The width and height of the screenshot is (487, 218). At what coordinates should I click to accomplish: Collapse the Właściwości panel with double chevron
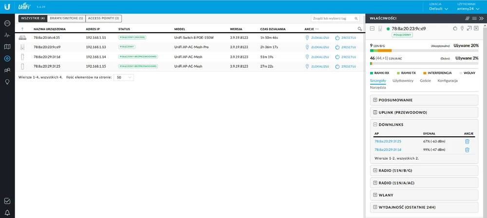click(481, 18)
